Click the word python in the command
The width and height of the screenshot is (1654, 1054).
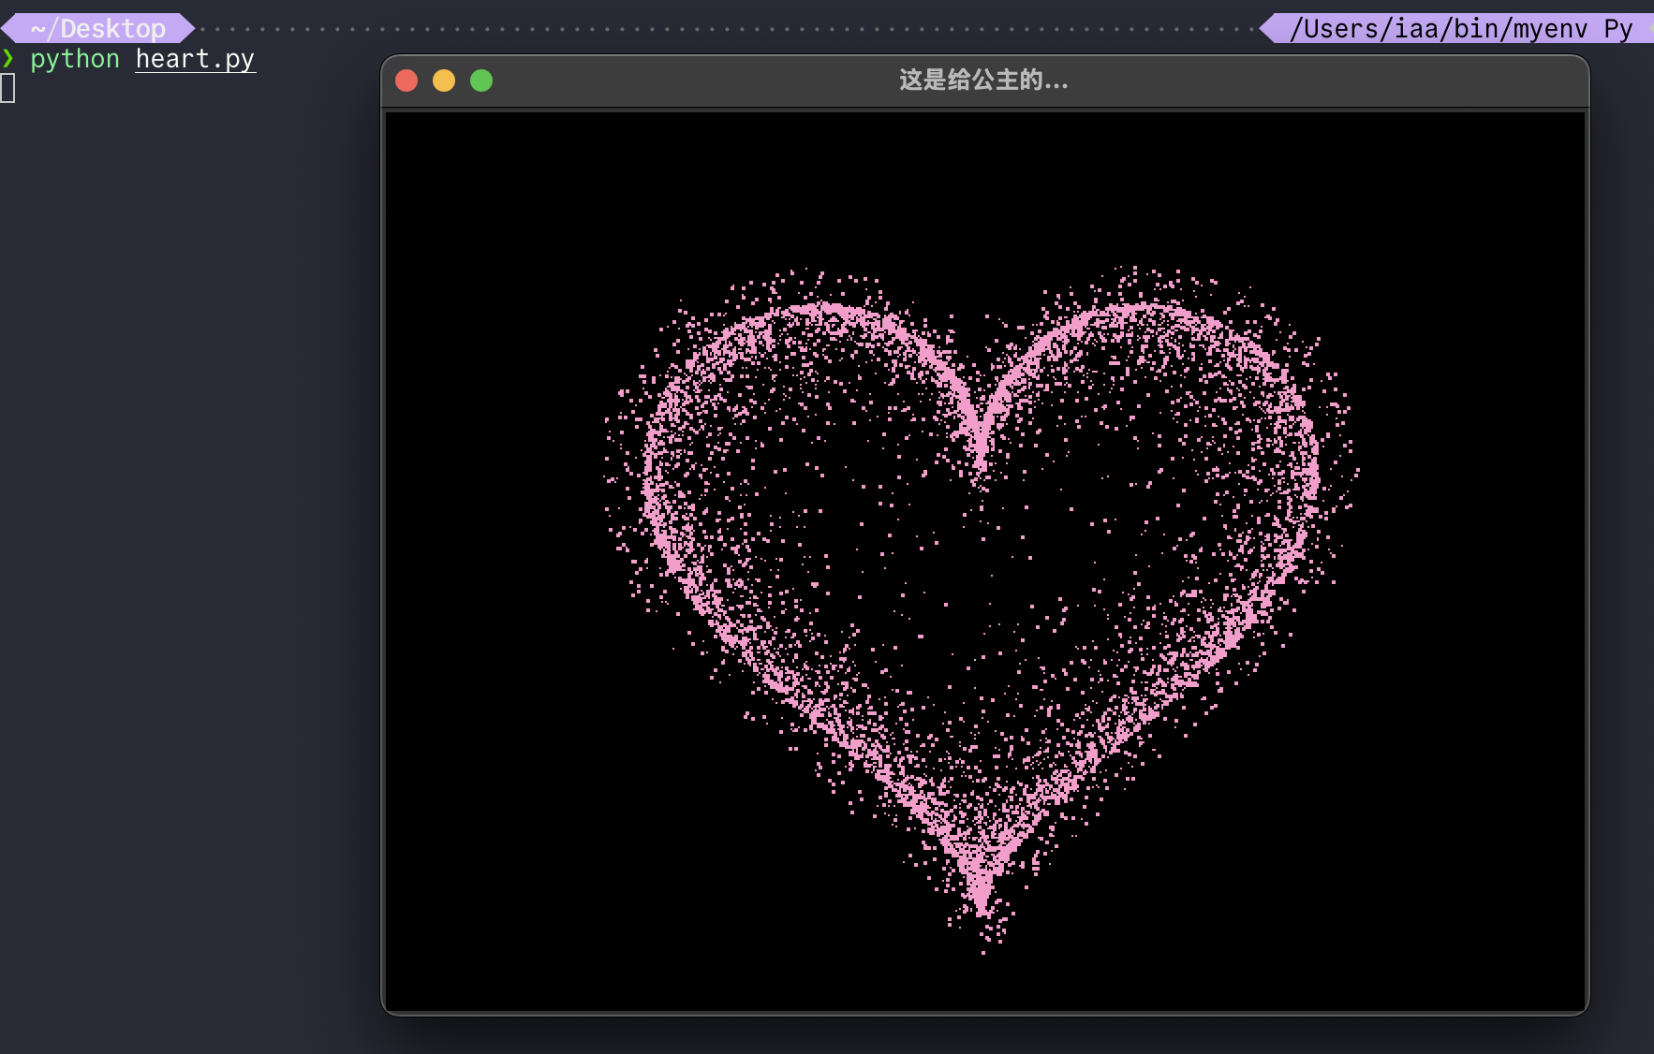[x=75, y=59]
